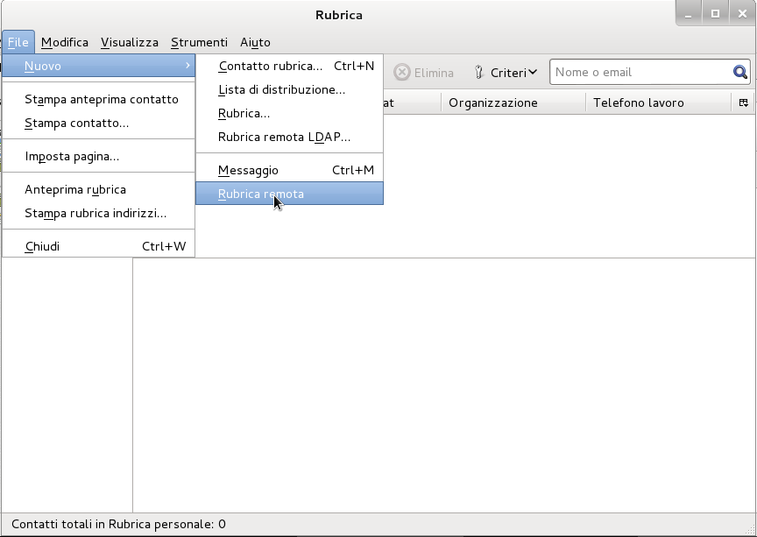Open the column picker icon

744,102
